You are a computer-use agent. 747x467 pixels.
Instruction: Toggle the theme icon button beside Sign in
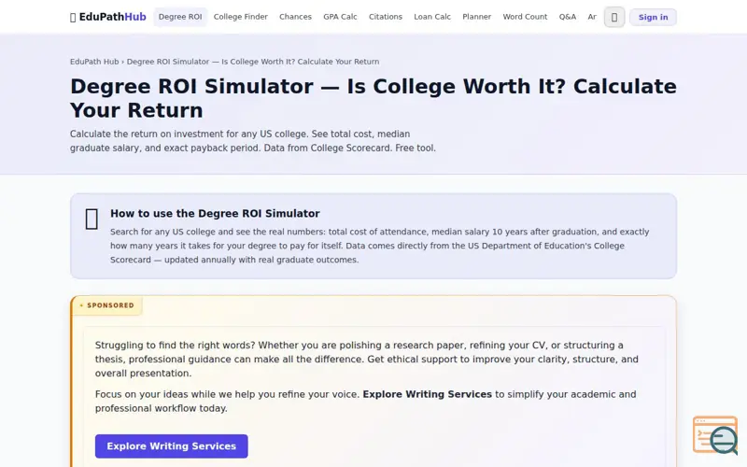pyautogui.click(x=614, y=17)
